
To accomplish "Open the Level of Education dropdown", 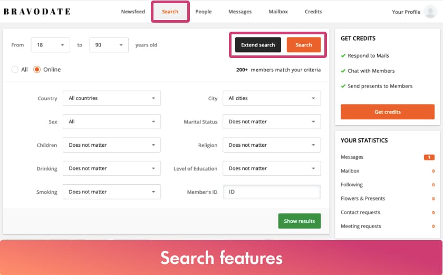I will pos(272,168).
